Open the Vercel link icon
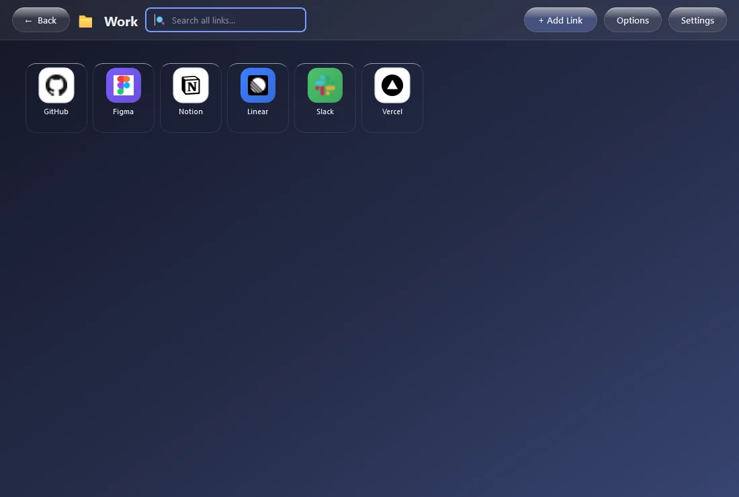 tap(392, 85)
